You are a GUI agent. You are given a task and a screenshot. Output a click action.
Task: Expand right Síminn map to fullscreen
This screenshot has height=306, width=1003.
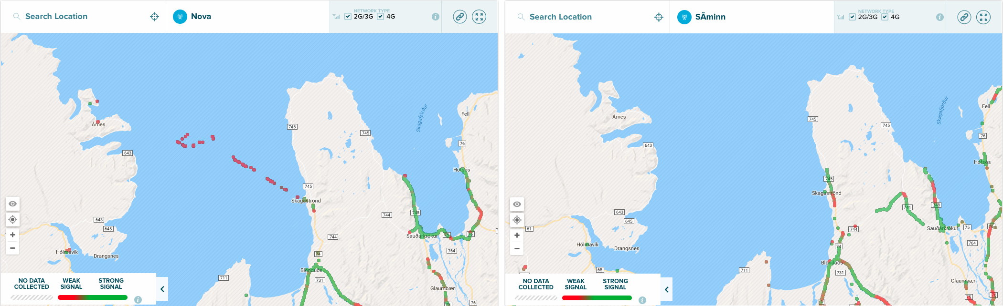983,17
